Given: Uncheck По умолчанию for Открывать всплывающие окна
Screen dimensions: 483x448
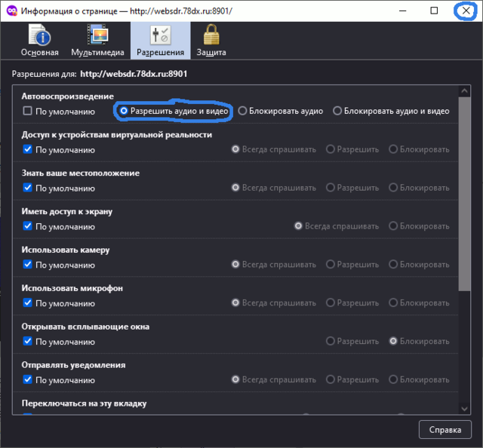Looking at the screenshot, I should (x=28, y=341).
